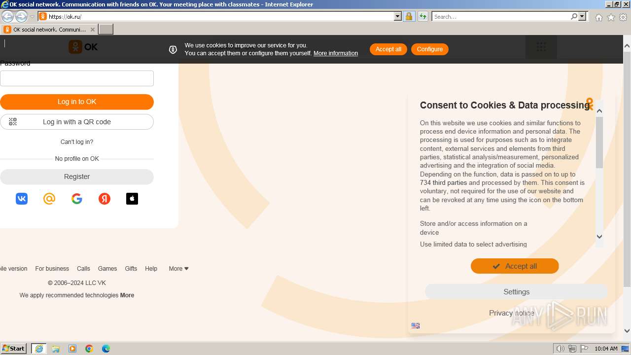Click the Register button
The width and height of the screenshot is (631, 355).
point(77,177)
